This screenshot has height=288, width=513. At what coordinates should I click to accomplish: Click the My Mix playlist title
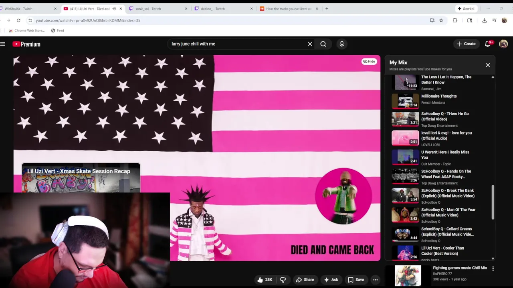398,63
